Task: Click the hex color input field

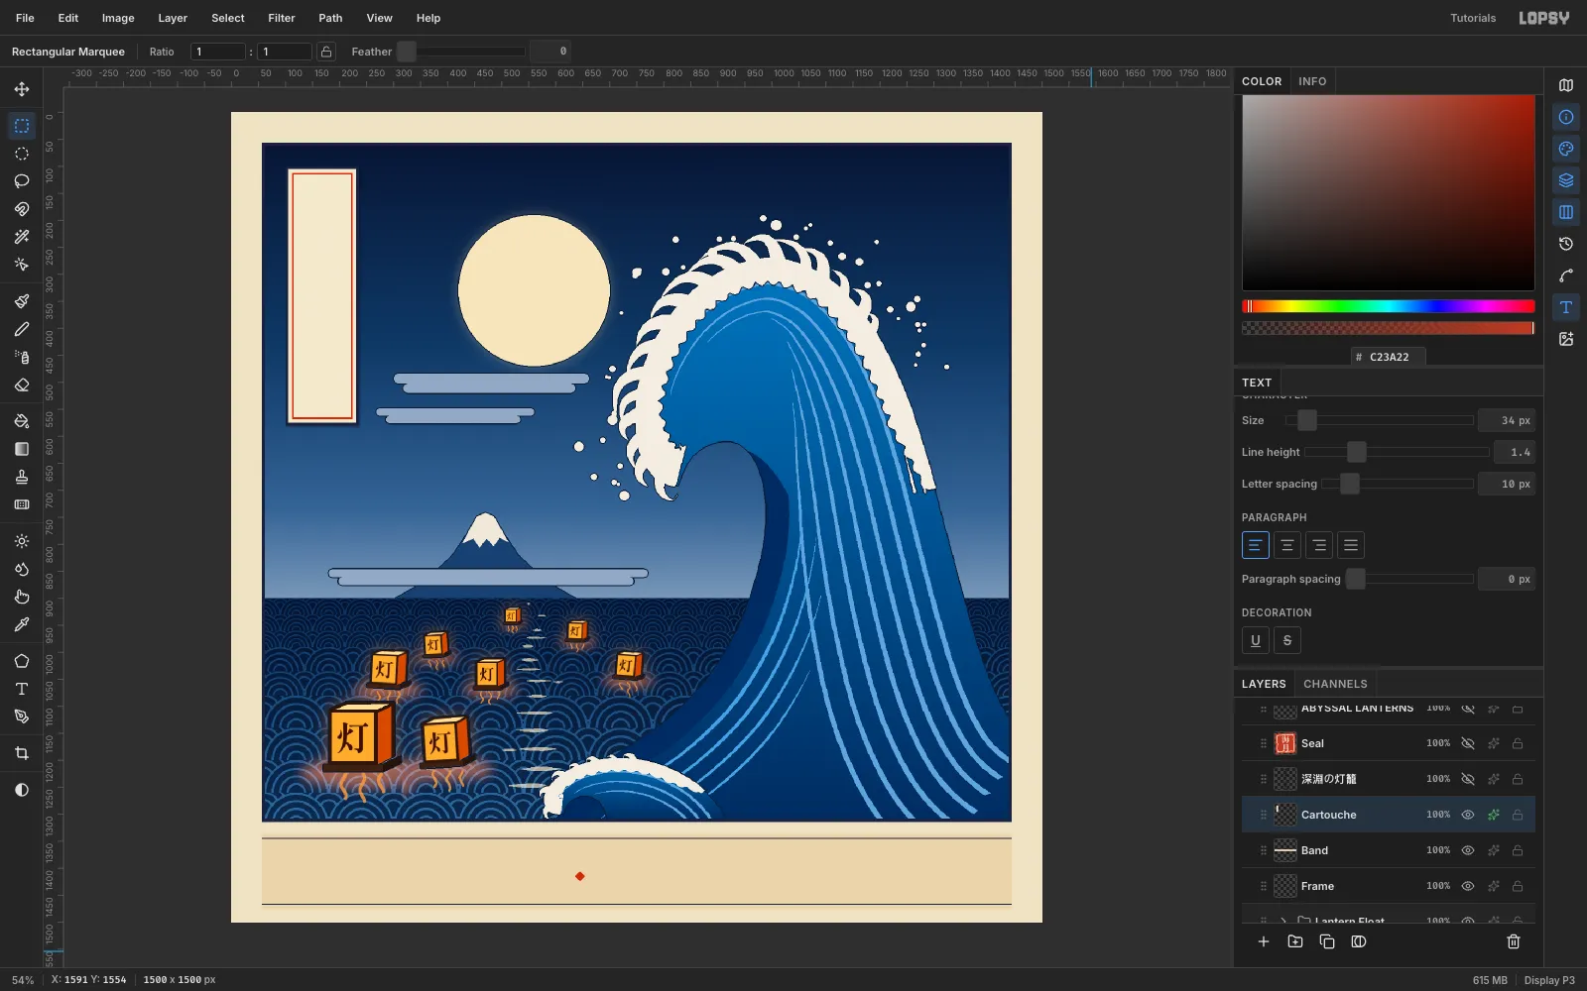Action: click(x=1389, y=357)
